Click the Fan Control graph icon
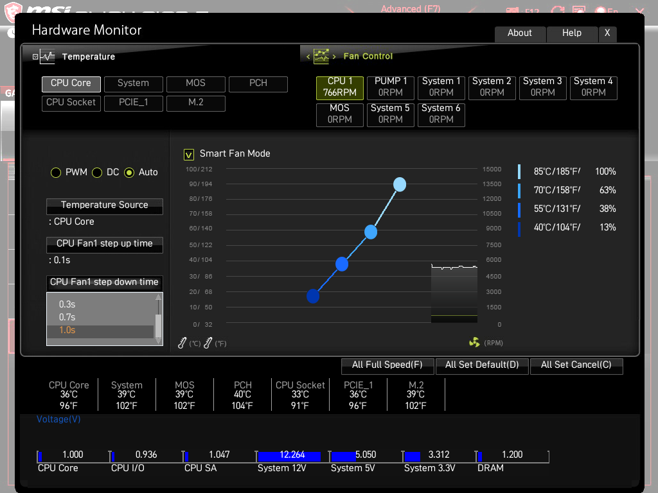This screenshot has height=493, width=658. 321,56
